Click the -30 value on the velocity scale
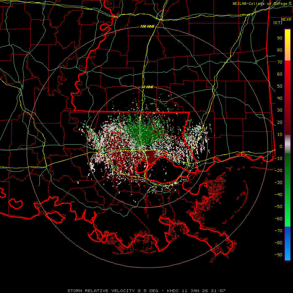Screen dimensions: 293x293 [278, 183]
